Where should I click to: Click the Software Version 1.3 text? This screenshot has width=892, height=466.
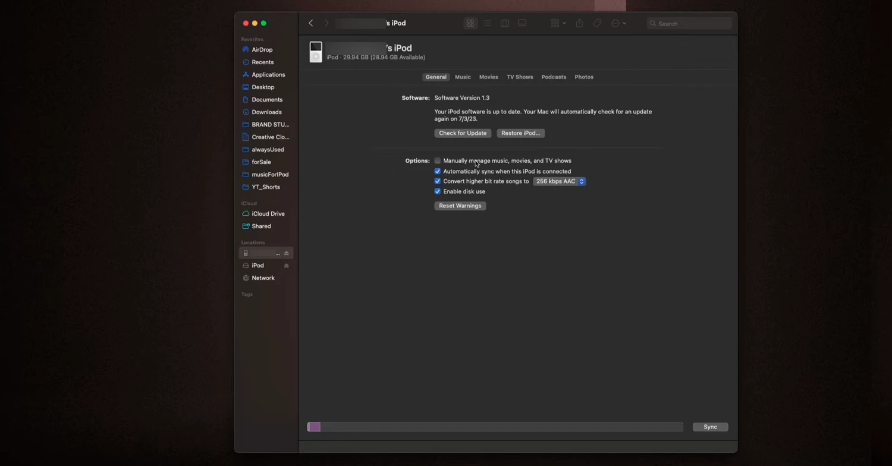[462, 98]
